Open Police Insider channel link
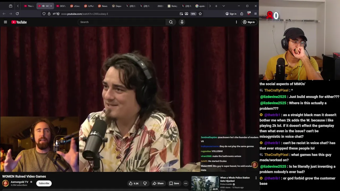 coord(226,184)
